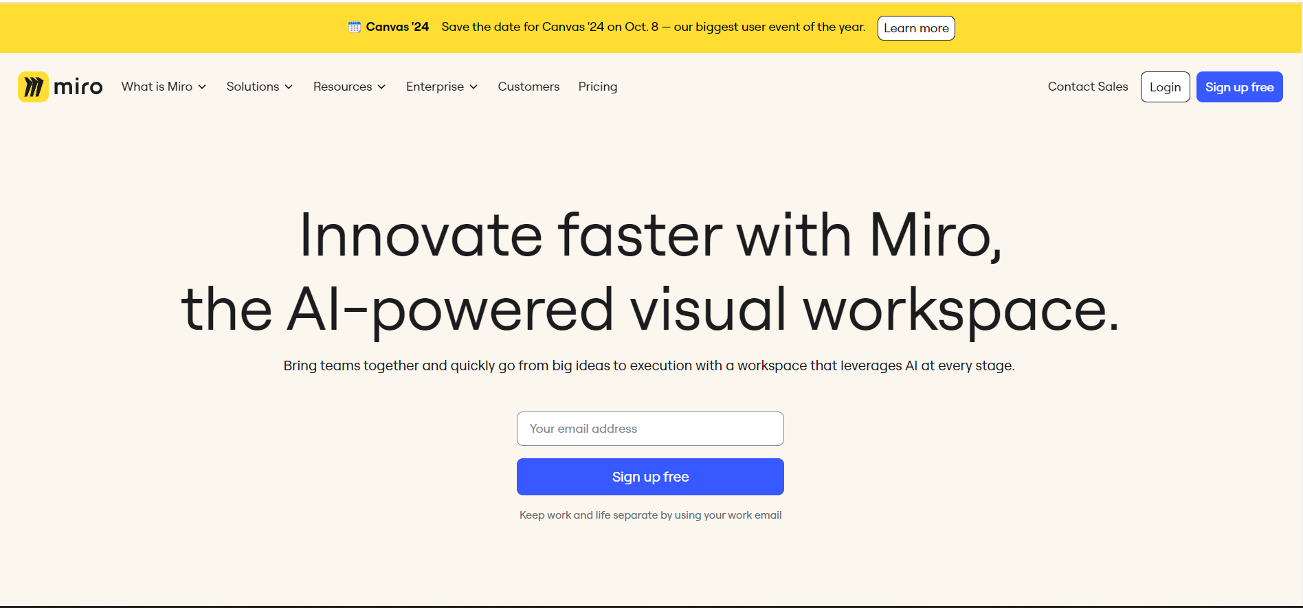Click the Canvas '24 banner title
Image resolution: width=1303 pixels, height=608 pixels.
[397, 27]
